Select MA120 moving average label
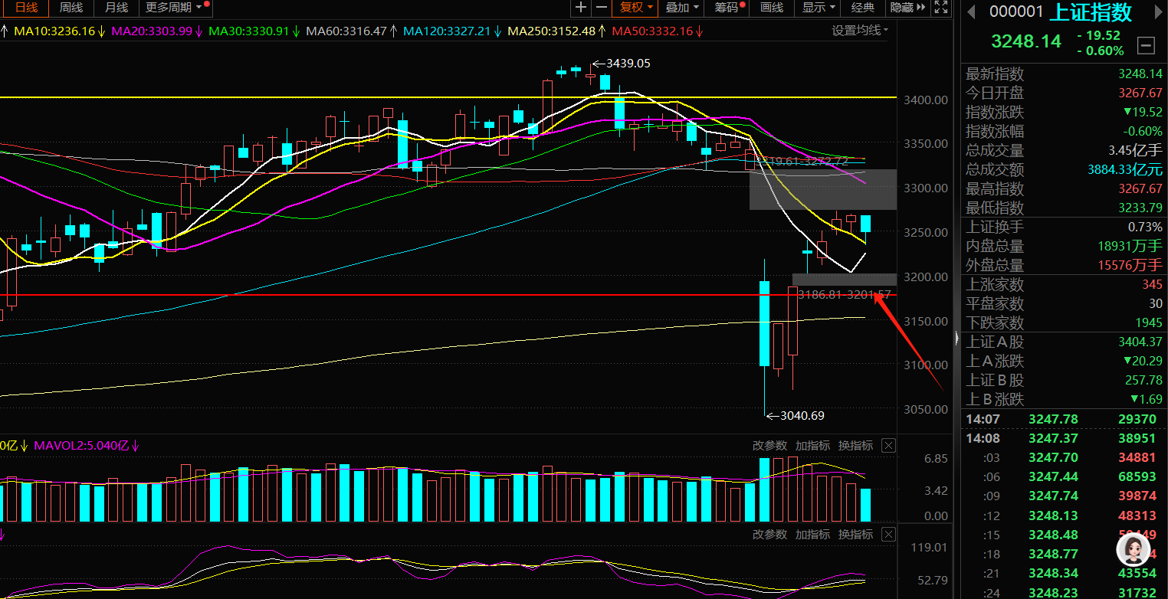The width and height of the screenshot is (1168, 599). 452,31
